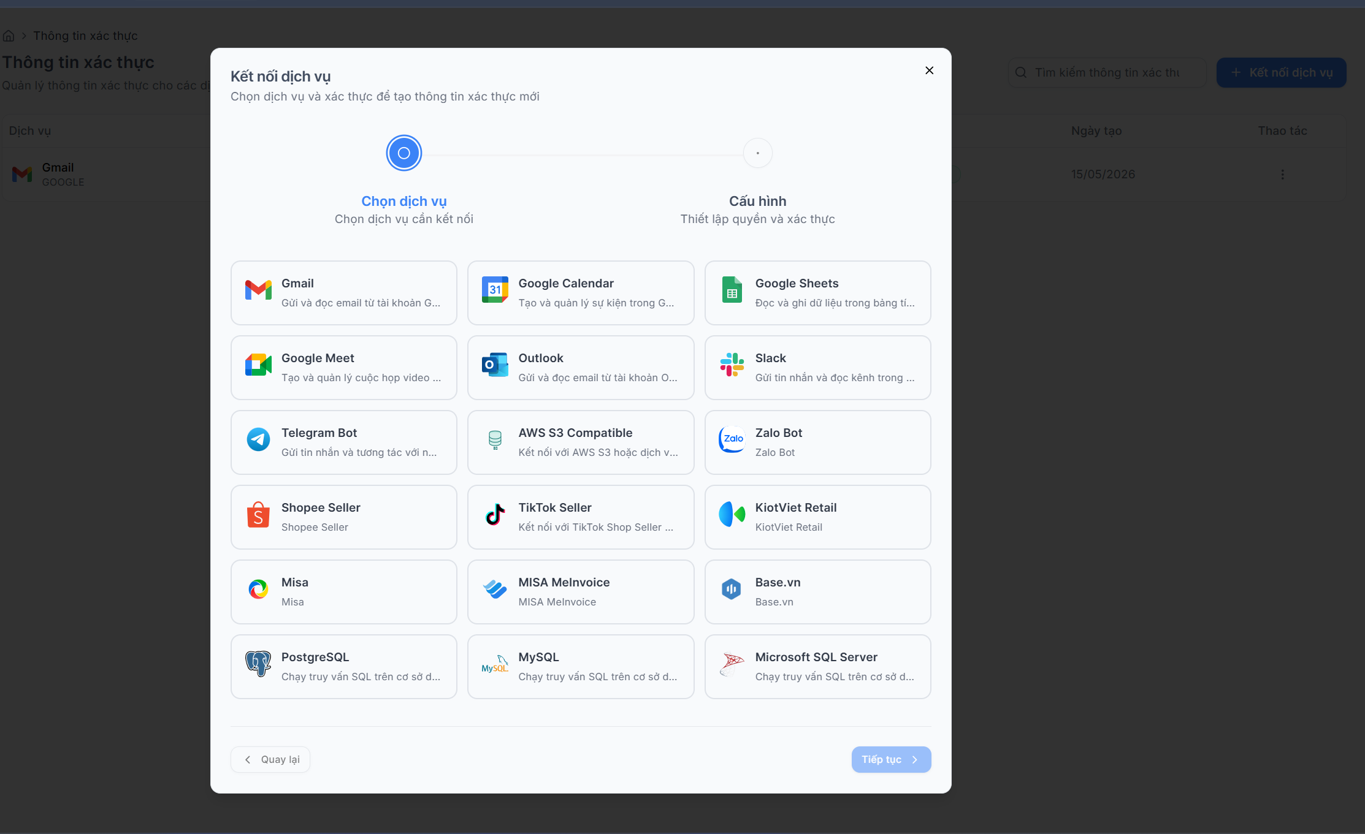Viewport: 1365px width, 834px height.
Task: Choose the Slack service name
Action: [770, 358]
